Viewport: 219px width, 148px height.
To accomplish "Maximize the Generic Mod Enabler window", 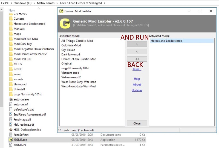I will coord(200,11).
